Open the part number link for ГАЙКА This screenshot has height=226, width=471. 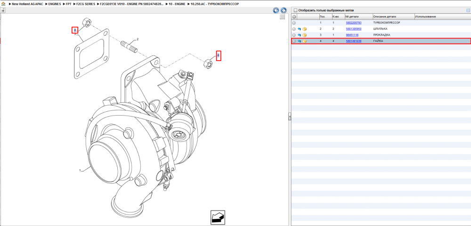[x=354, y=41]
